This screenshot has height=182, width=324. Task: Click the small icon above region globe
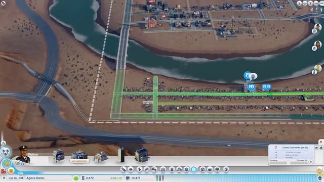tap(3, 143)
